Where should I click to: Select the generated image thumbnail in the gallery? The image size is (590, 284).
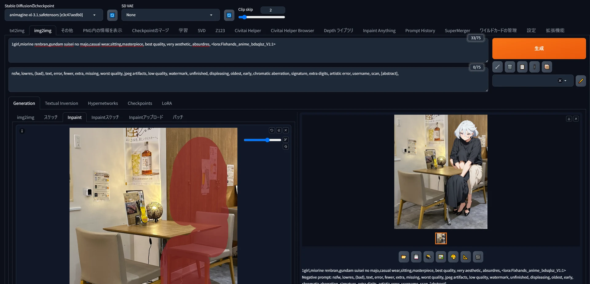point(441,238)
